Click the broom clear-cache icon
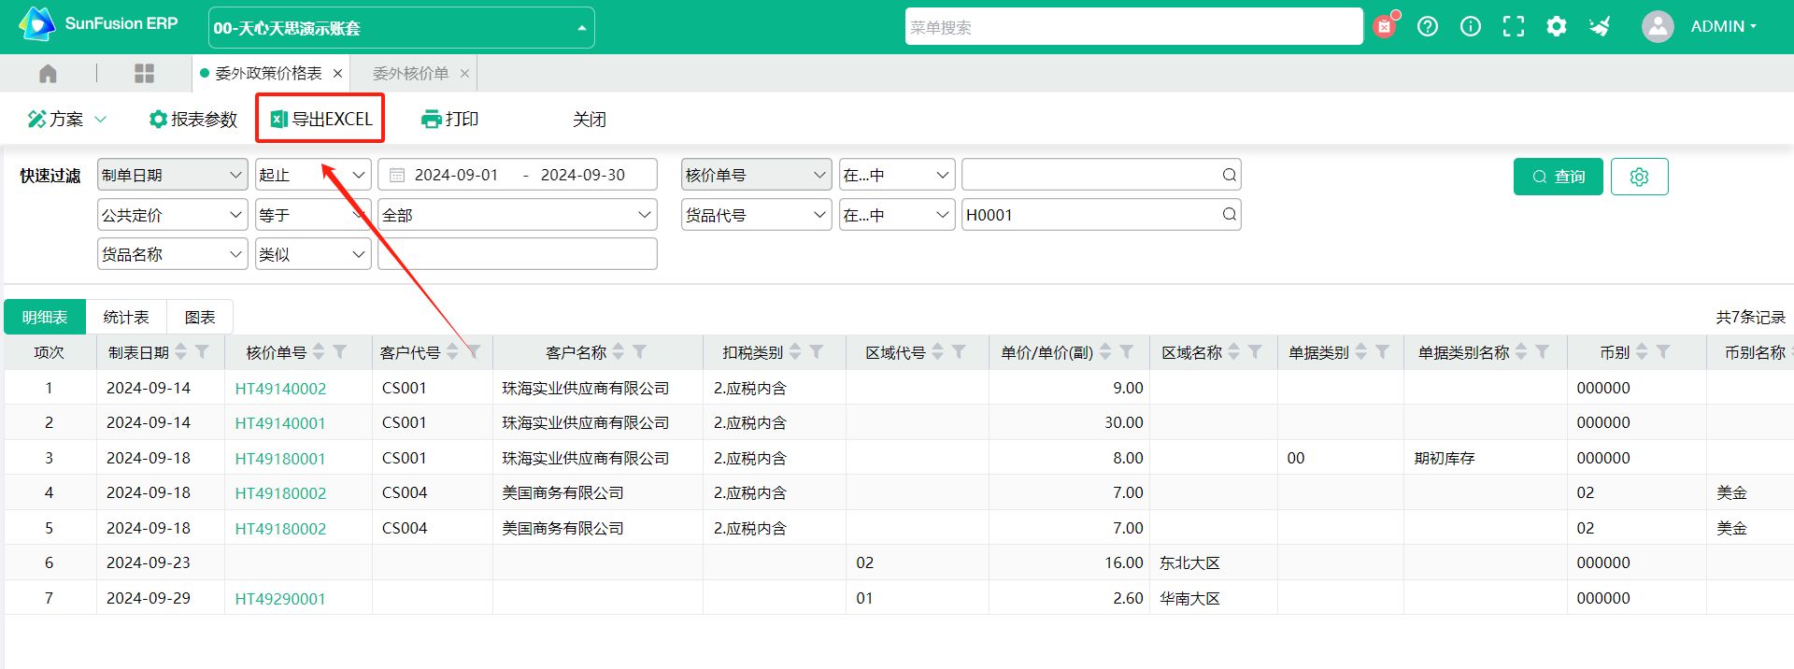This screenshot has width=1794, height=669. [x=1600, y=26]
